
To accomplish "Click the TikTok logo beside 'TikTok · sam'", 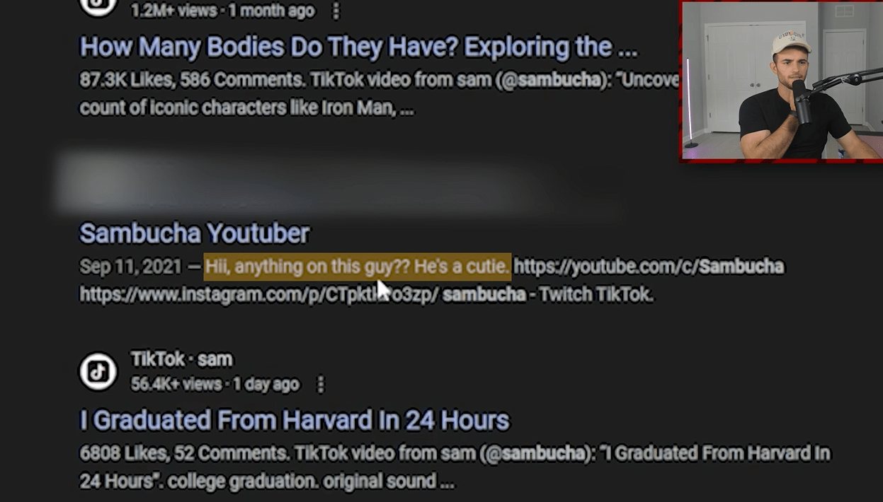I will (98, 371).
